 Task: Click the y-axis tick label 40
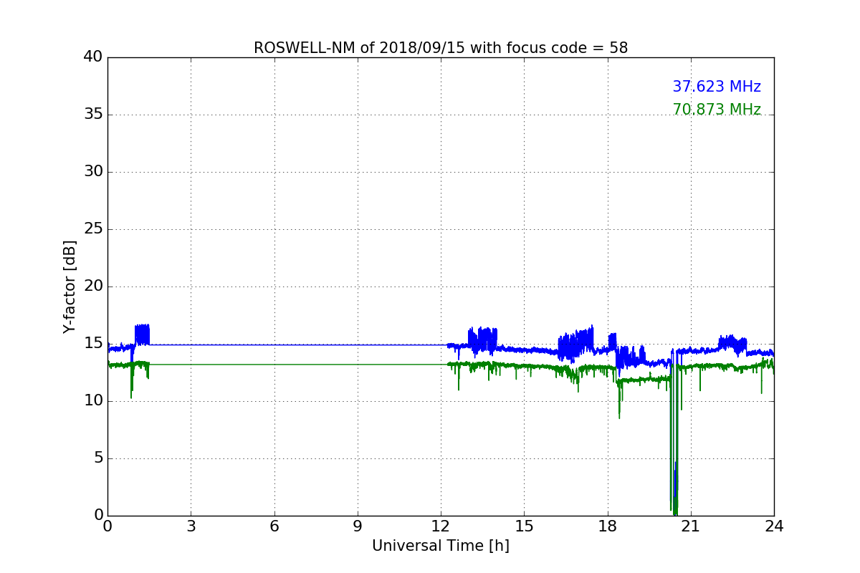coord(92,57)
